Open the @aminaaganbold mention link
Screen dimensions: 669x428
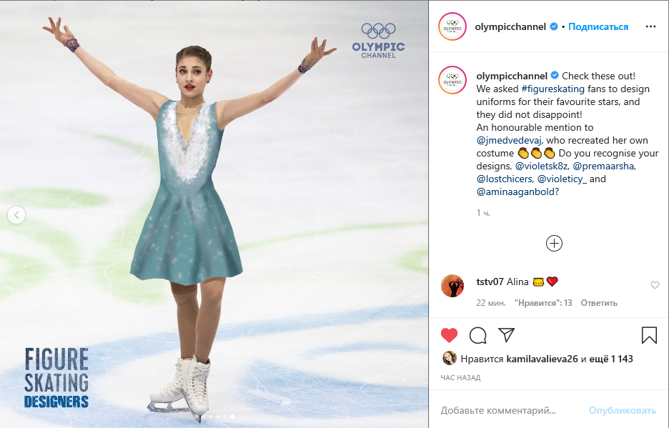coord(515,191)
